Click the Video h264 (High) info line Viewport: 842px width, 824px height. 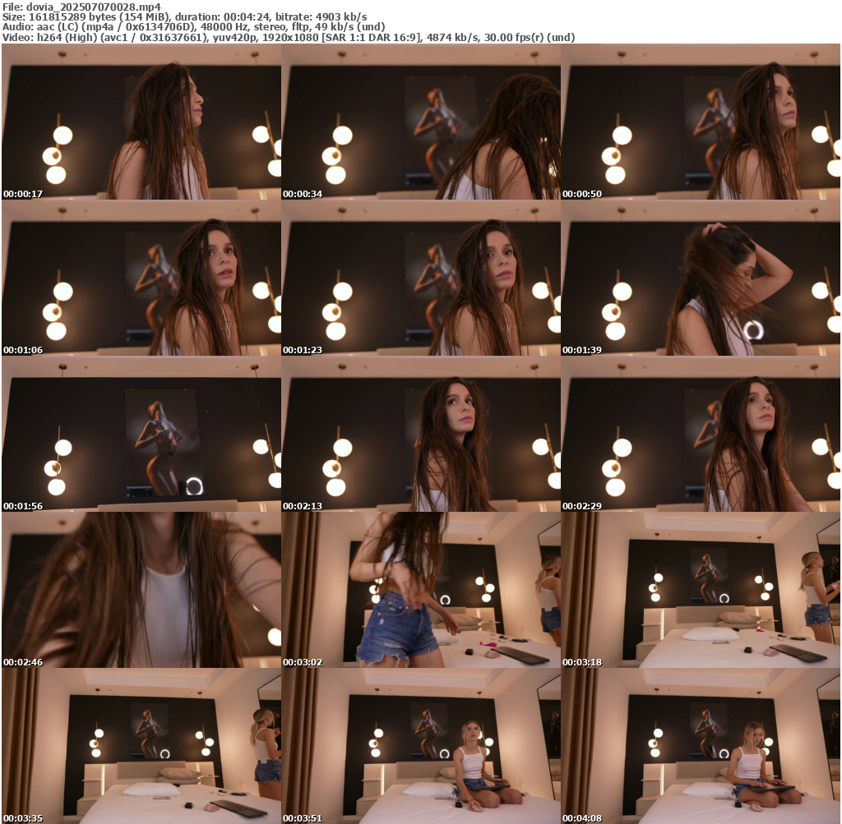coord(289,38)
